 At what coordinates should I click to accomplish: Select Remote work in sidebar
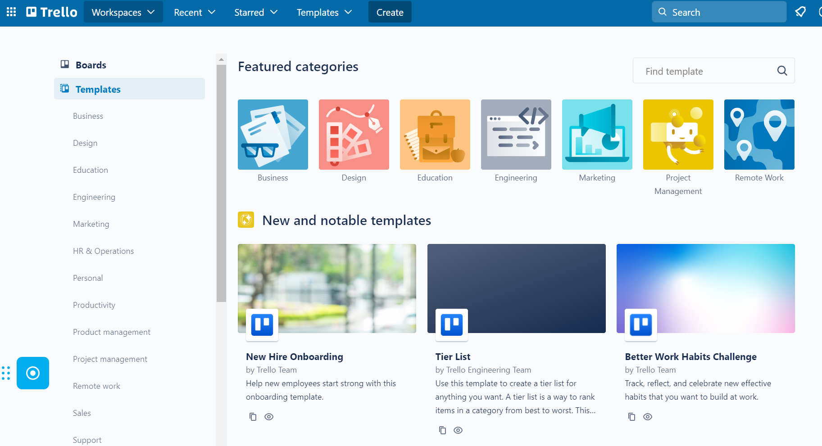tap(97, 386)
